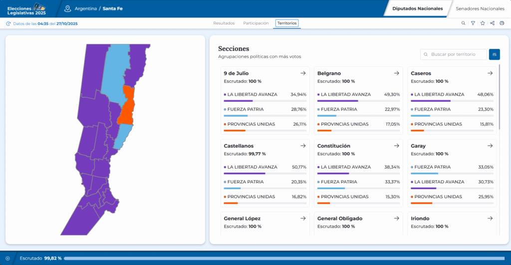
Task: Open the blue sort settings button
Action: 495,54
